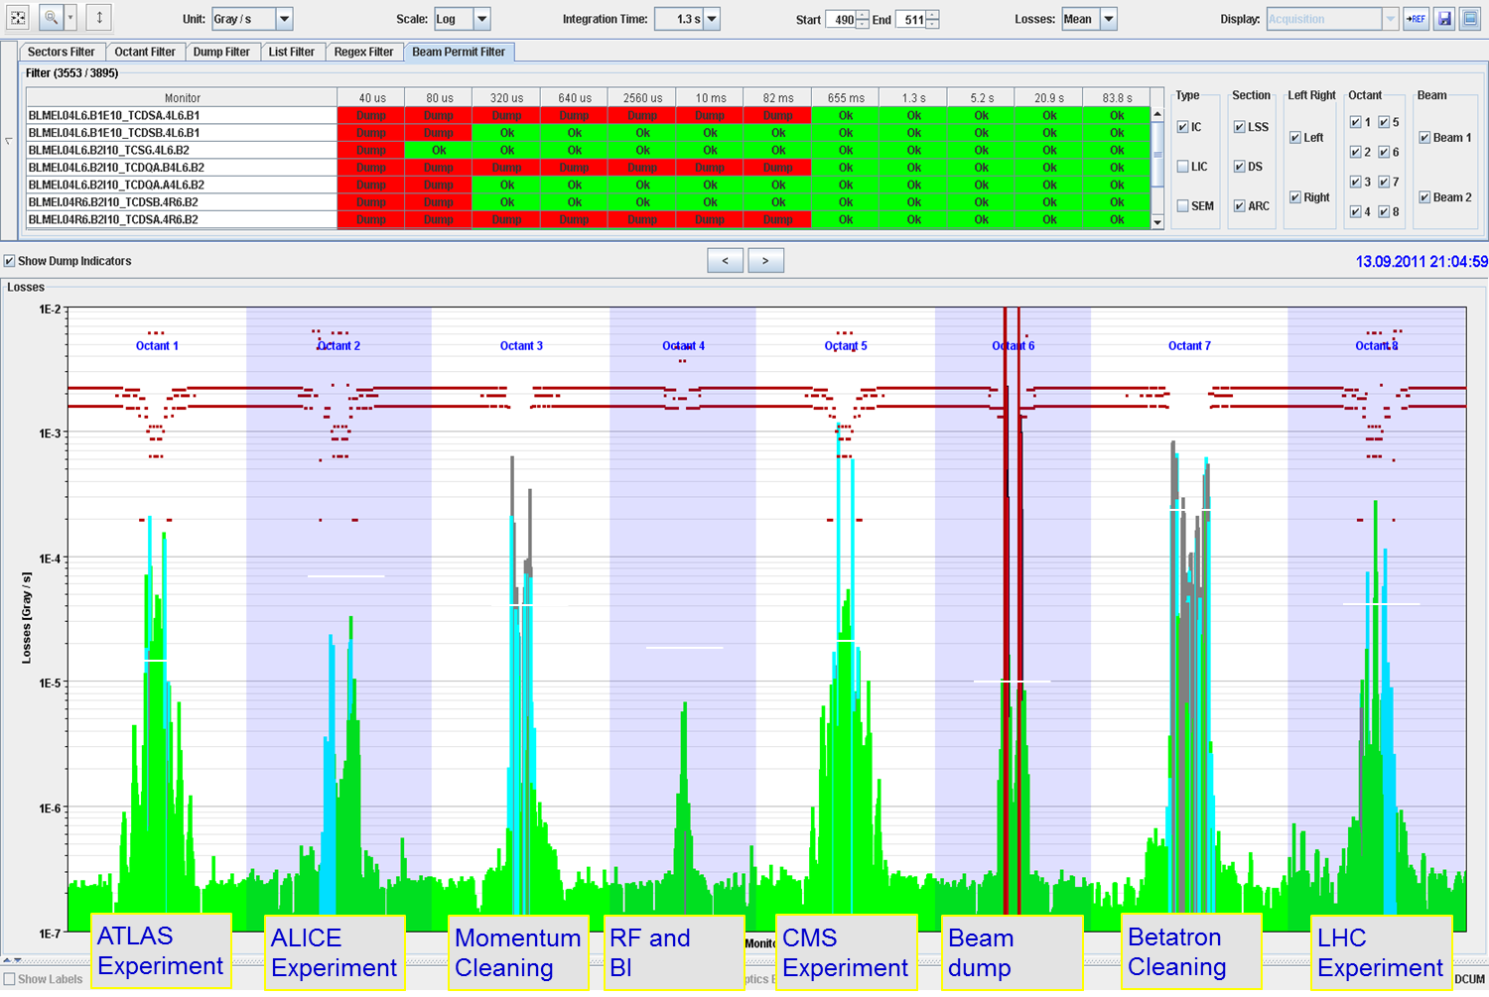The height and width of the screenshot is (997, 1489).
Task: Go to next acquisition with > button
Action: tap(765, 261)
